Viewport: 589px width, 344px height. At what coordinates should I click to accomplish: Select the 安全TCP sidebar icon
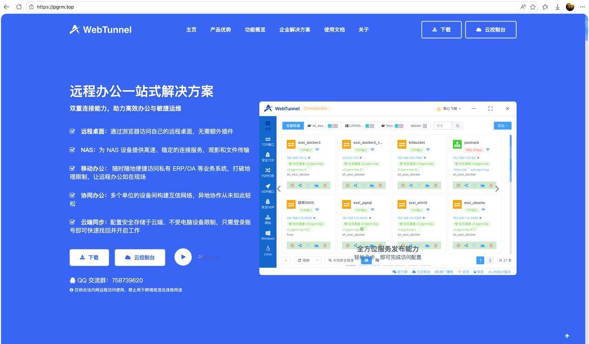pos(268,157)
